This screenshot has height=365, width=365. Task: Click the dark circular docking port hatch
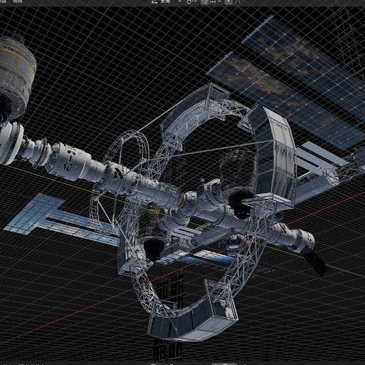click(240, 205)
